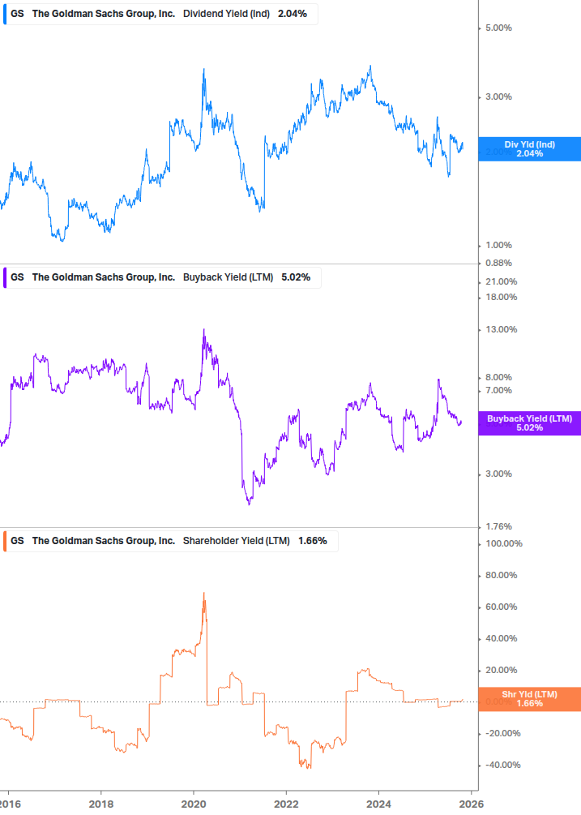This screenshot has width=581, height=815.
Task: Click the 5.00% label on dividend axis
Action: tap(498, 28)
